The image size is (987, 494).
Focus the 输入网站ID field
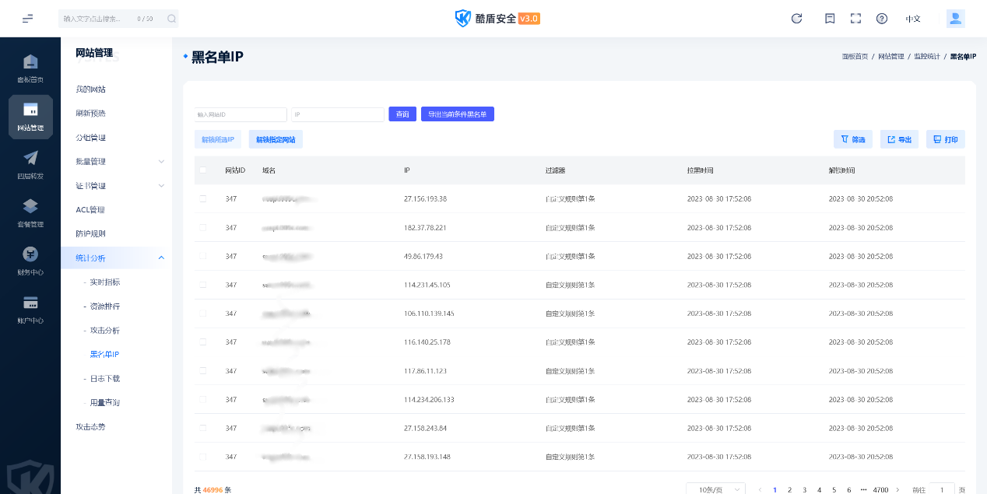pyautogui.click(x=241, y=114)
